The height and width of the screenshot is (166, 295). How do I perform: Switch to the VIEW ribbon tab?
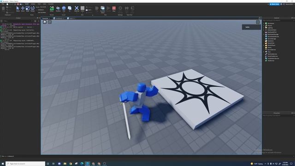pos(44,4)
